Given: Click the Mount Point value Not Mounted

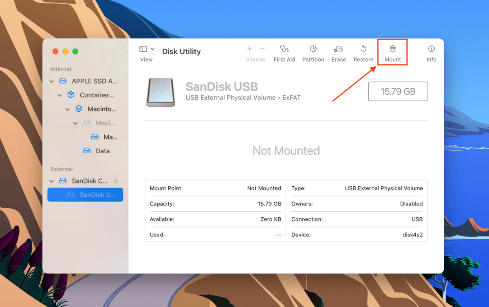Looking at the screenshot, I should point(264,188).
